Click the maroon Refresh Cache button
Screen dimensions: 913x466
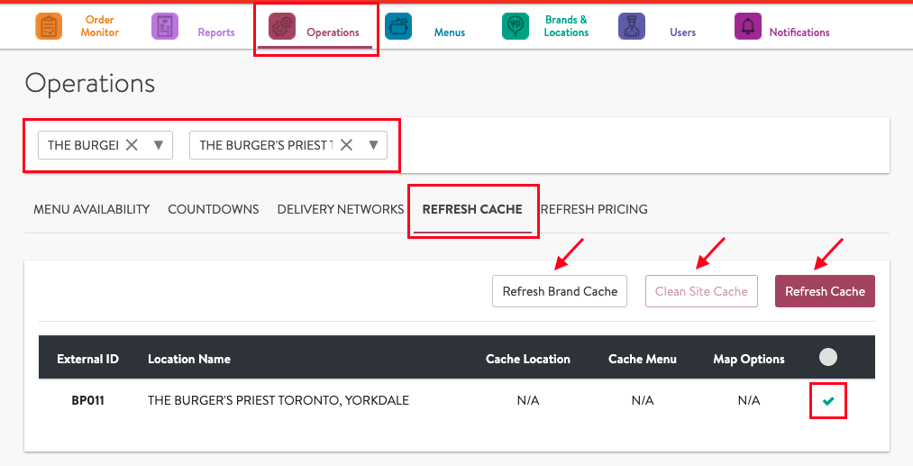[x=825, y=291]
